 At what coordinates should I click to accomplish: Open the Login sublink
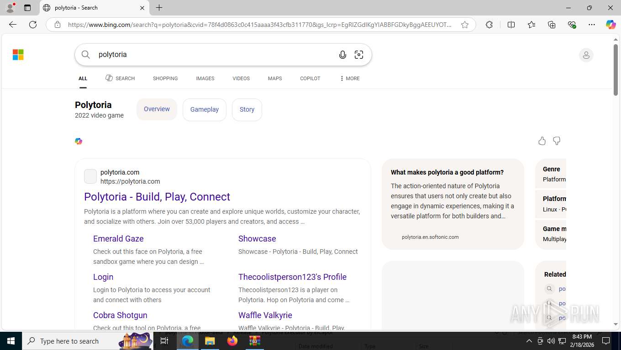[103, 277]
